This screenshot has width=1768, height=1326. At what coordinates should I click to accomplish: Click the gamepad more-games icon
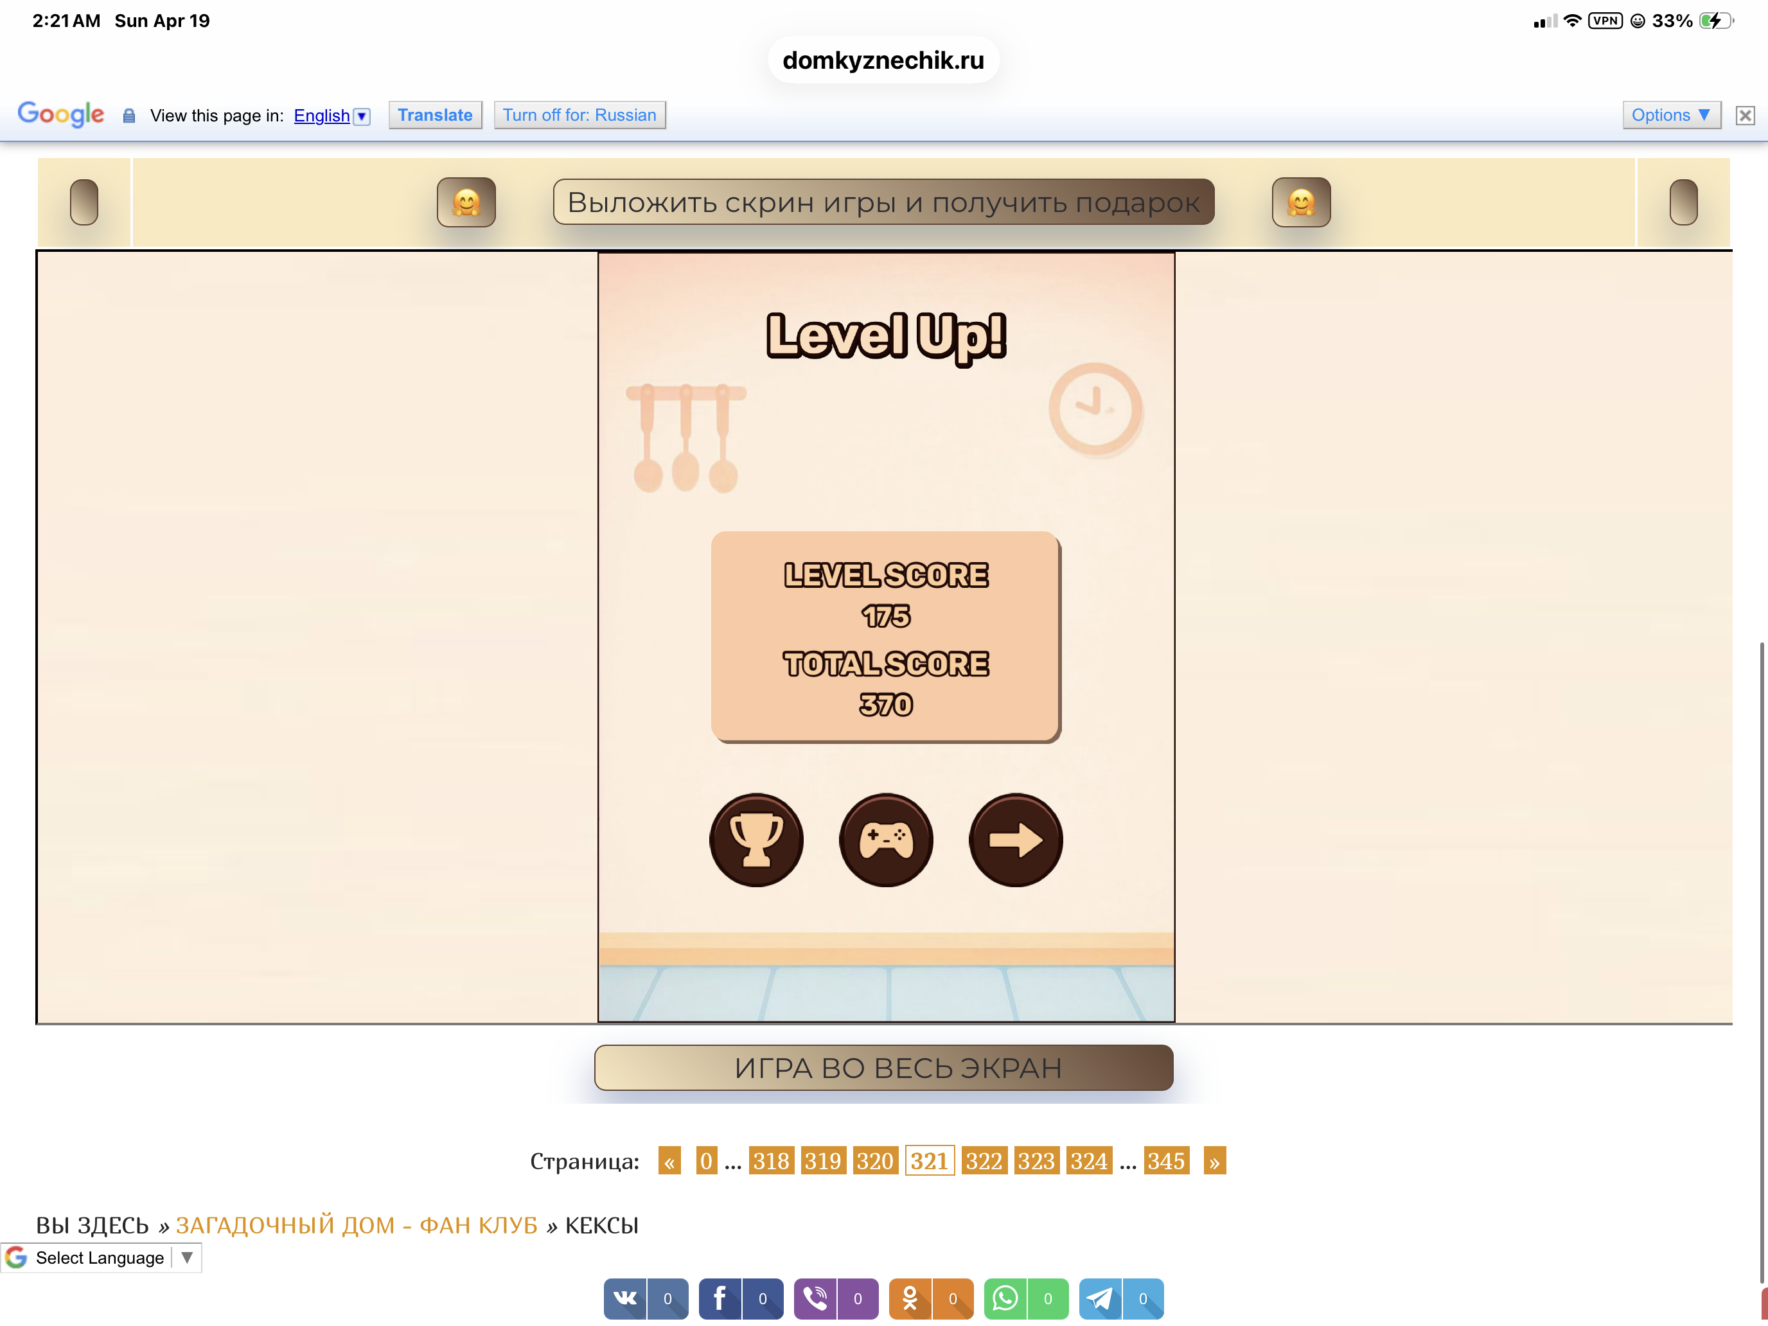click(885, 840)
